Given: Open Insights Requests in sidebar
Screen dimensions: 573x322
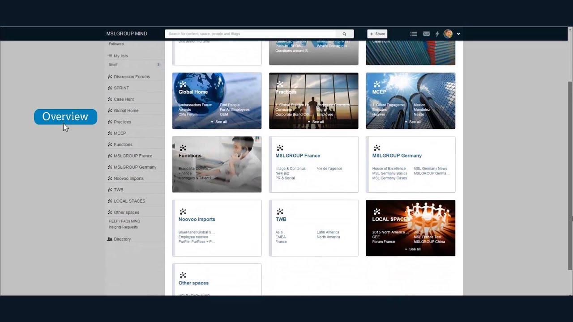Looking at the screenshot, I should click(x=123, y=227).
